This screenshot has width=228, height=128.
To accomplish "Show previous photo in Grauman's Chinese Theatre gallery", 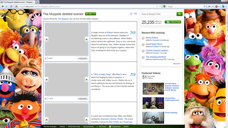I will (47, 120).
